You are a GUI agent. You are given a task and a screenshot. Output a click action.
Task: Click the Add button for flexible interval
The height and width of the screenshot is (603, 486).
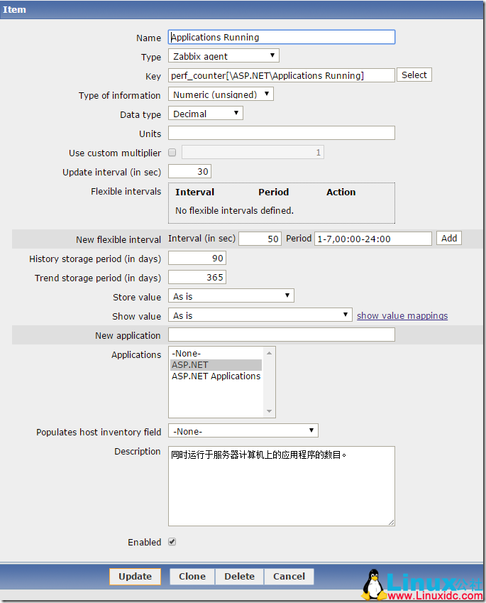tap(448, 238)
